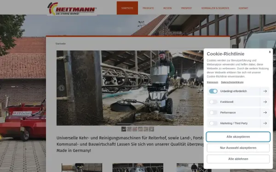Expand Funktionell details arrow
This screenshot has width=276, height=172.
265,102
